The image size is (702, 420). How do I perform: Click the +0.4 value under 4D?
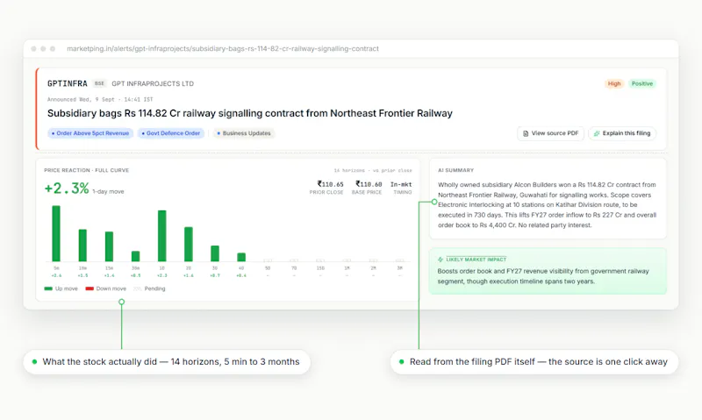(241, 275)
